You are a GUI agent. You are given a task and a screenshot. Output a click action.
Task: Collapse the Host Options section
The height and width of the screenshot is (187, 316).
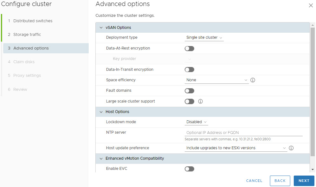(x=101, y=112)
